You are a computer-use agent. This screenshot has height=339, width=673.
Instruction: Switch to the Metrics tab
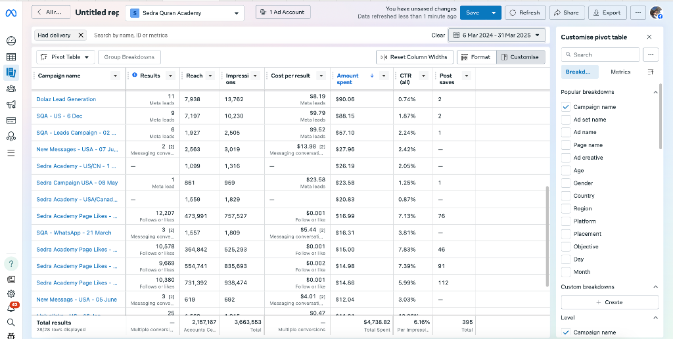coord(620,72)
